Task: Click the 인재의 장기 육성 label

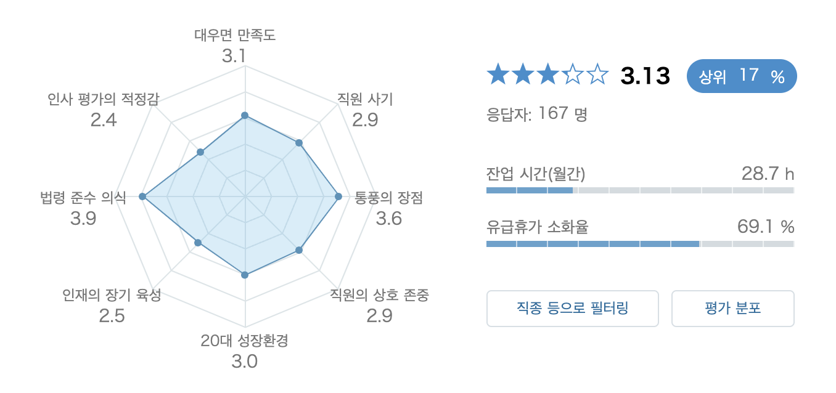Action: point(112,295)
